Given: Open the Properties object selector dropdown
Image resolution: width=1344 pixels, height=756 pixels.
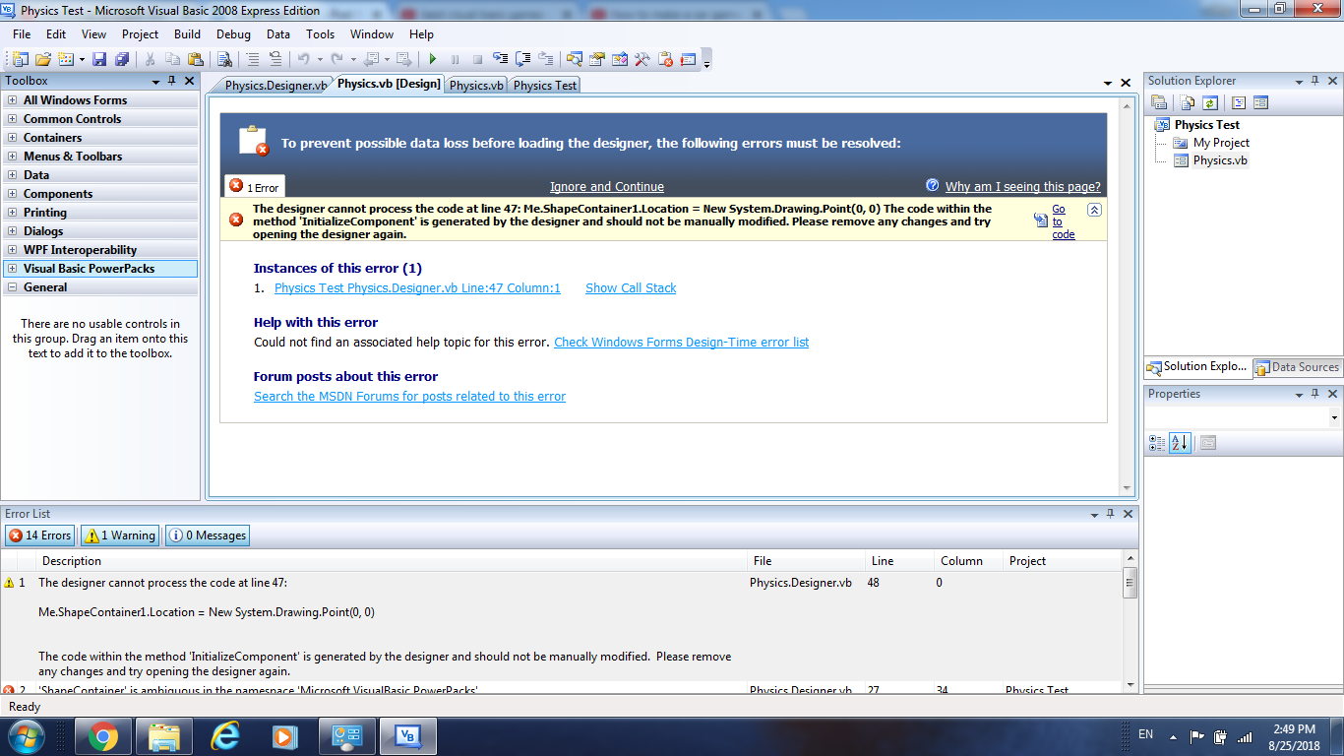Looking at the screenshot, I should (1334, 418).
